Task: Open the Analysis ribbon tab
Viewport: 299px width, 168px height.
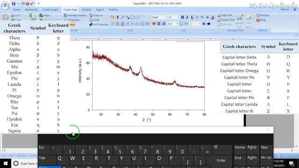Action: tap(86, 9)
